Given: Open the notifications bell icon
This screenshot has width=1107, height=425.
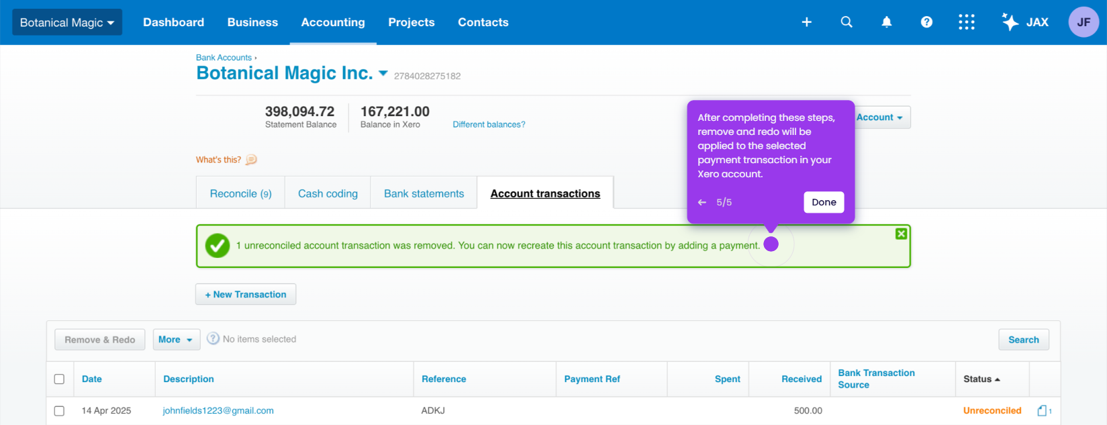Looking at the screenshot, I should 886,22.
